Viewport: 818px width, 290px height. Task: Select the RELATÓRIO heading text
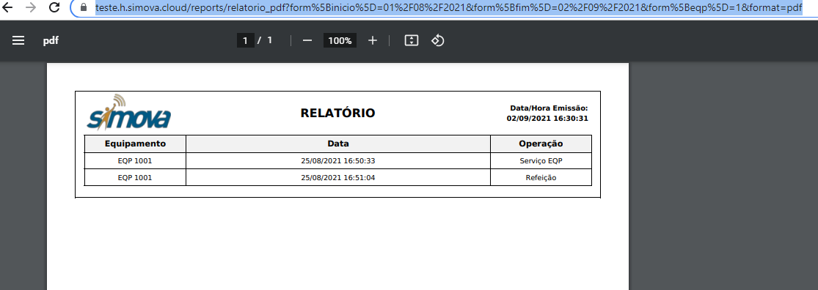pyautogui.click(x=337, y=113)
